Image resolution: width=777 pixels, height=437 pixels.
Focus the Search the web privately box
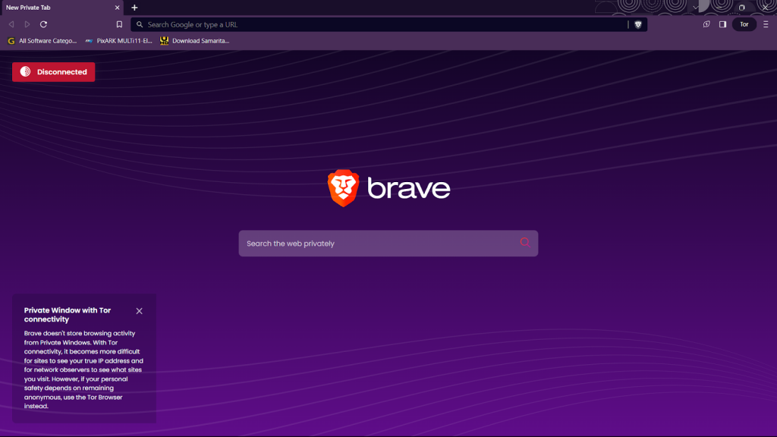coord(388,244)
